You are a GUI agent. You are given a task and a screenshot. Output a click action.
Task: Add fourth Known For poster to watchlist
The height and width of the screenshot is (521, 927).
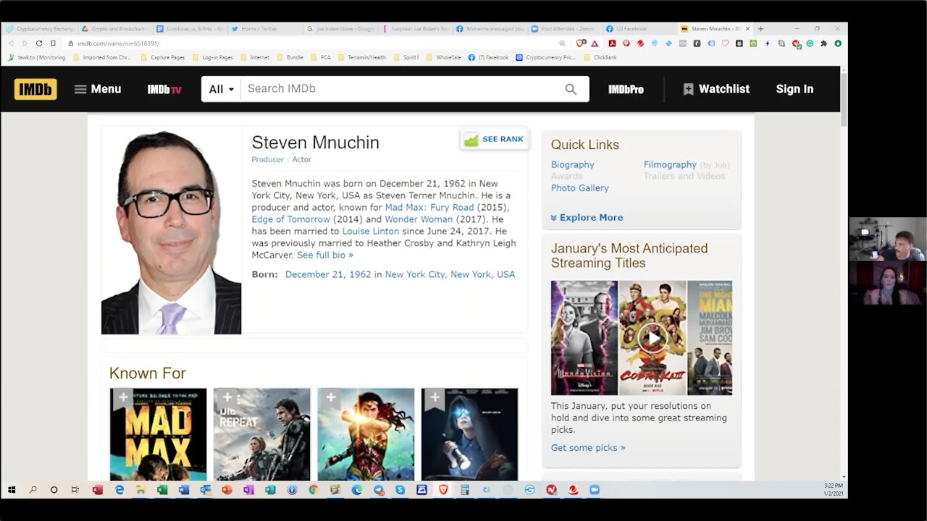pyautogui.click(x=435, y=398)
